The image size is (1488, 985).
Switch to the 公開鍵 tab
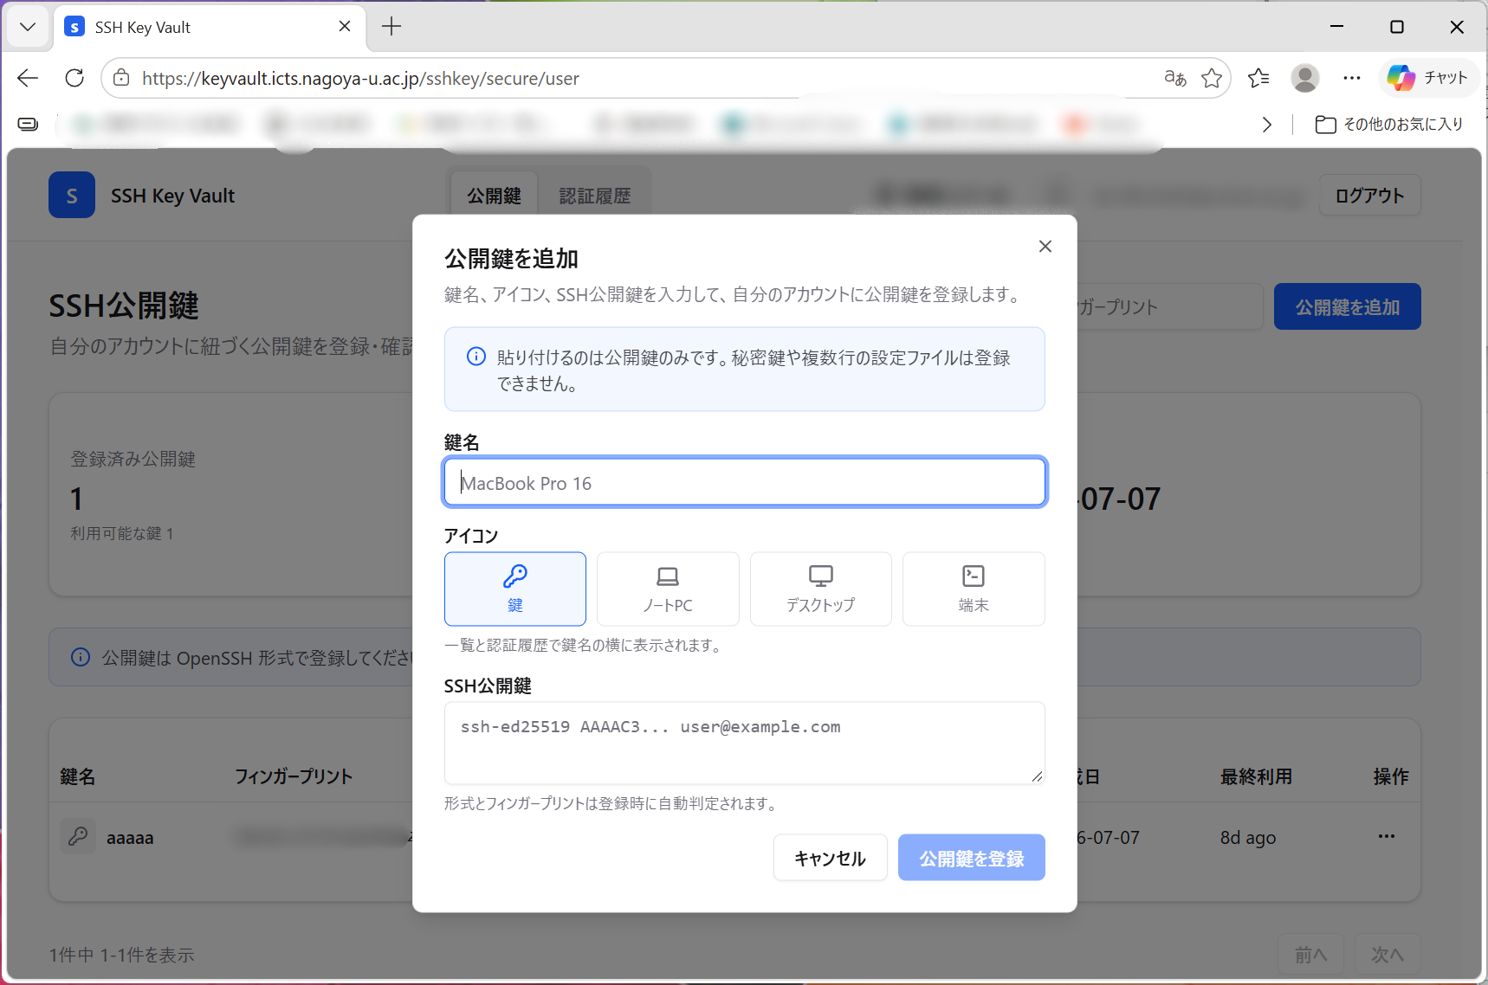pyautogui.click(x=494, y=196)
